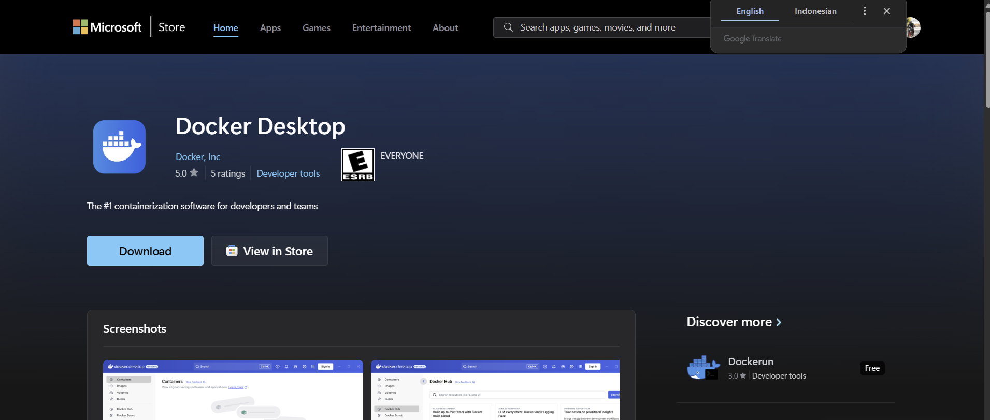The width and height of the screenshot is (990, 420).
Task: Click the user profile avatar
Action: coord(913,27)
